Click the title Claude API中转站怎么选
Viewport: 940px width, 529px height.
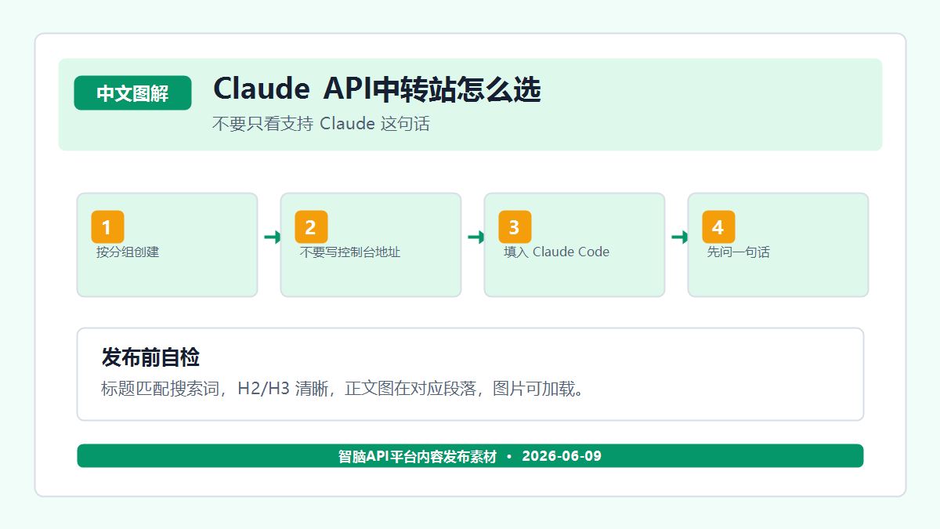[x=377, y=89]
